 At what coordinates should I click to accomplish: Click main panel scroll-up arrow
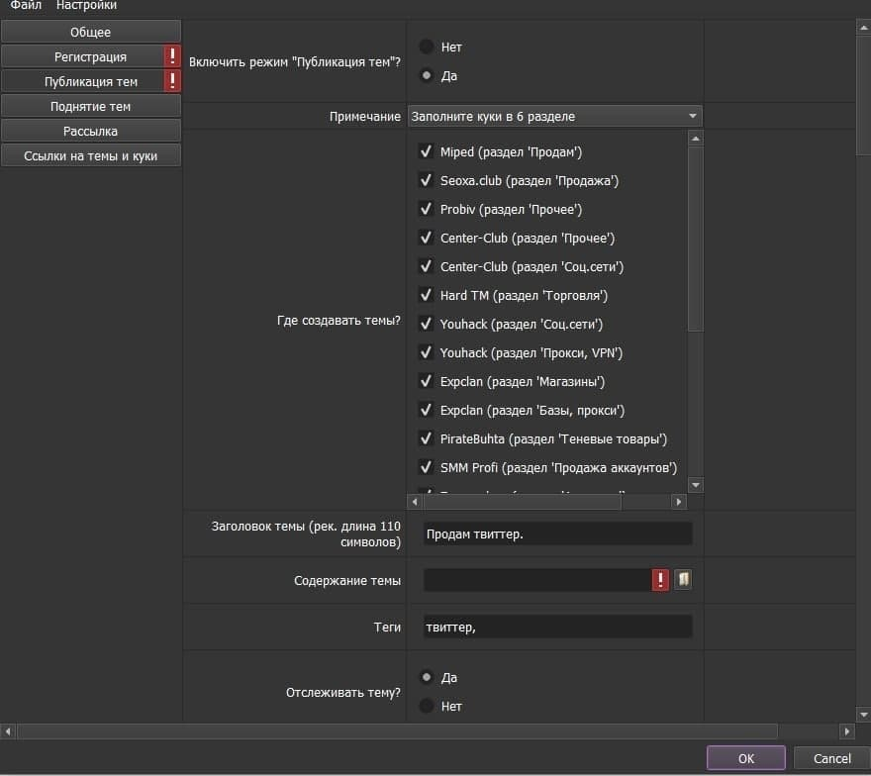864,27
